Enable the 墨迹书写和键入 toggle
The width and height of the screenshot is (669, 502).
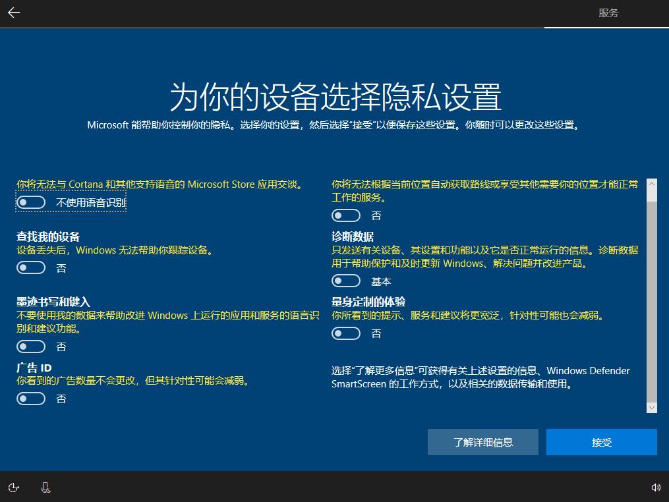[x=30, y=347]
